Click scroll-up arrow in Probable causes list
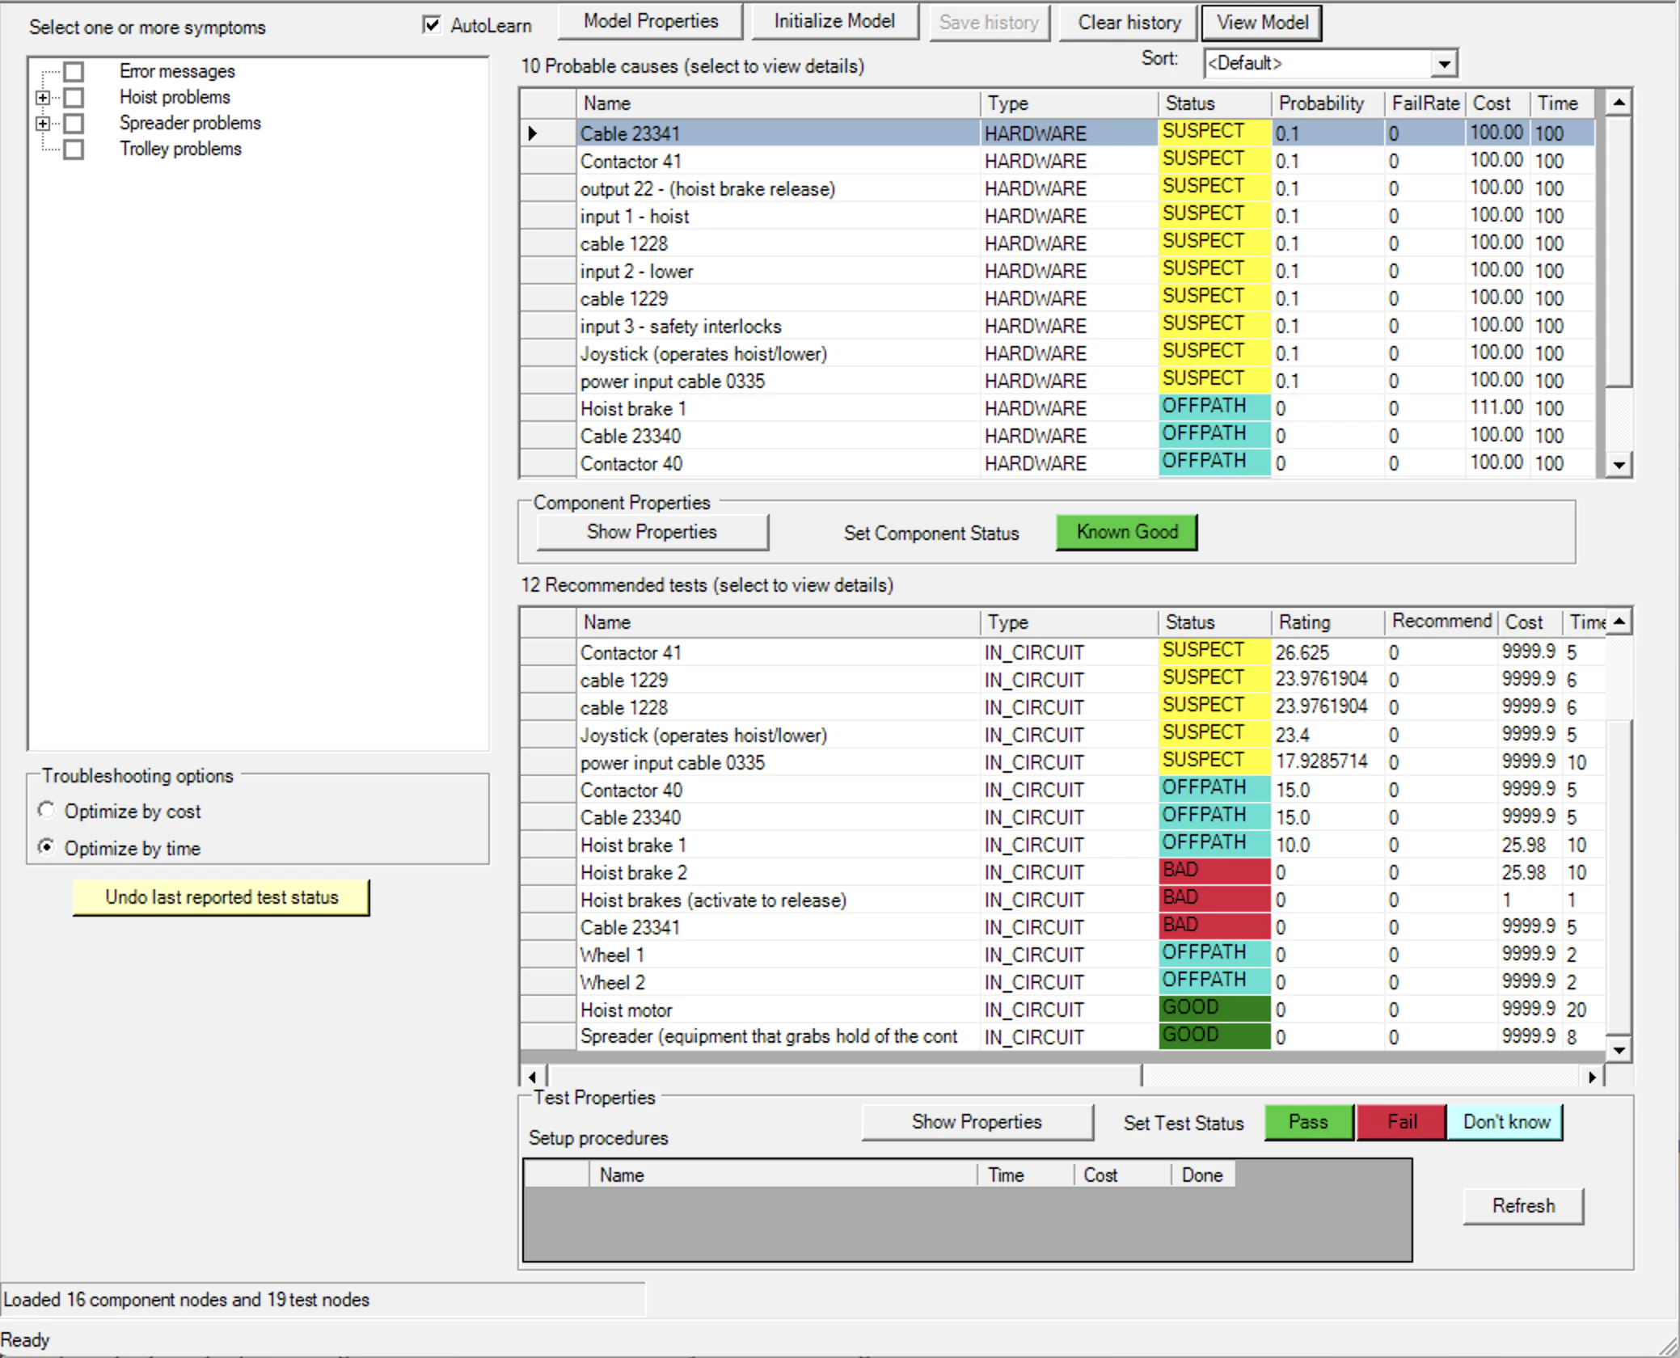Viewport: 1680px width, 1358px height. point(1618,103)
